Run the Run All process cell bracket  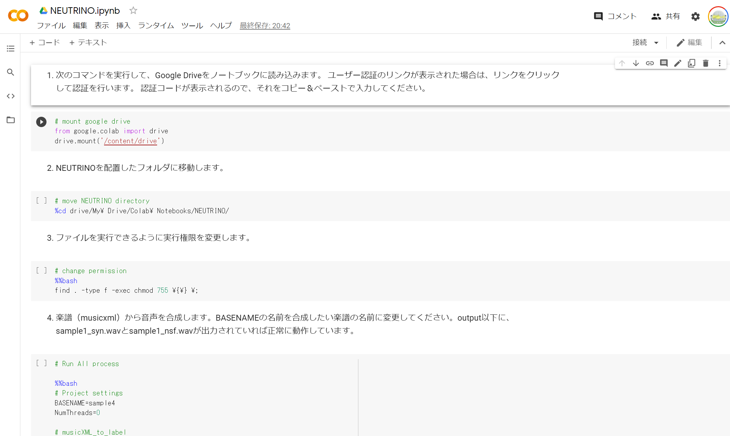tap(41, 363)
